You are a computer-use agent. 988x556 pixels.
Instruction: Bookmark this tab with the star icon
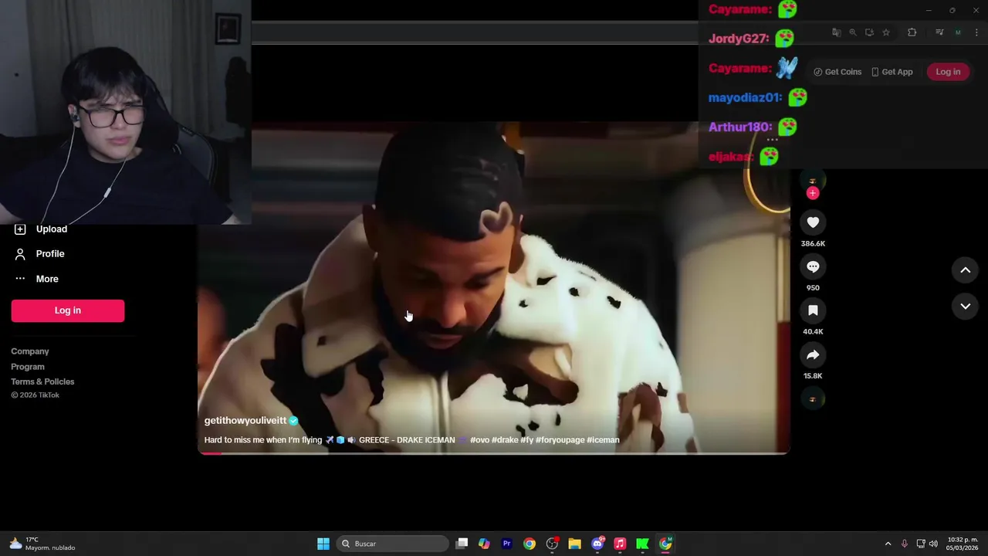(x=886, y=32)
